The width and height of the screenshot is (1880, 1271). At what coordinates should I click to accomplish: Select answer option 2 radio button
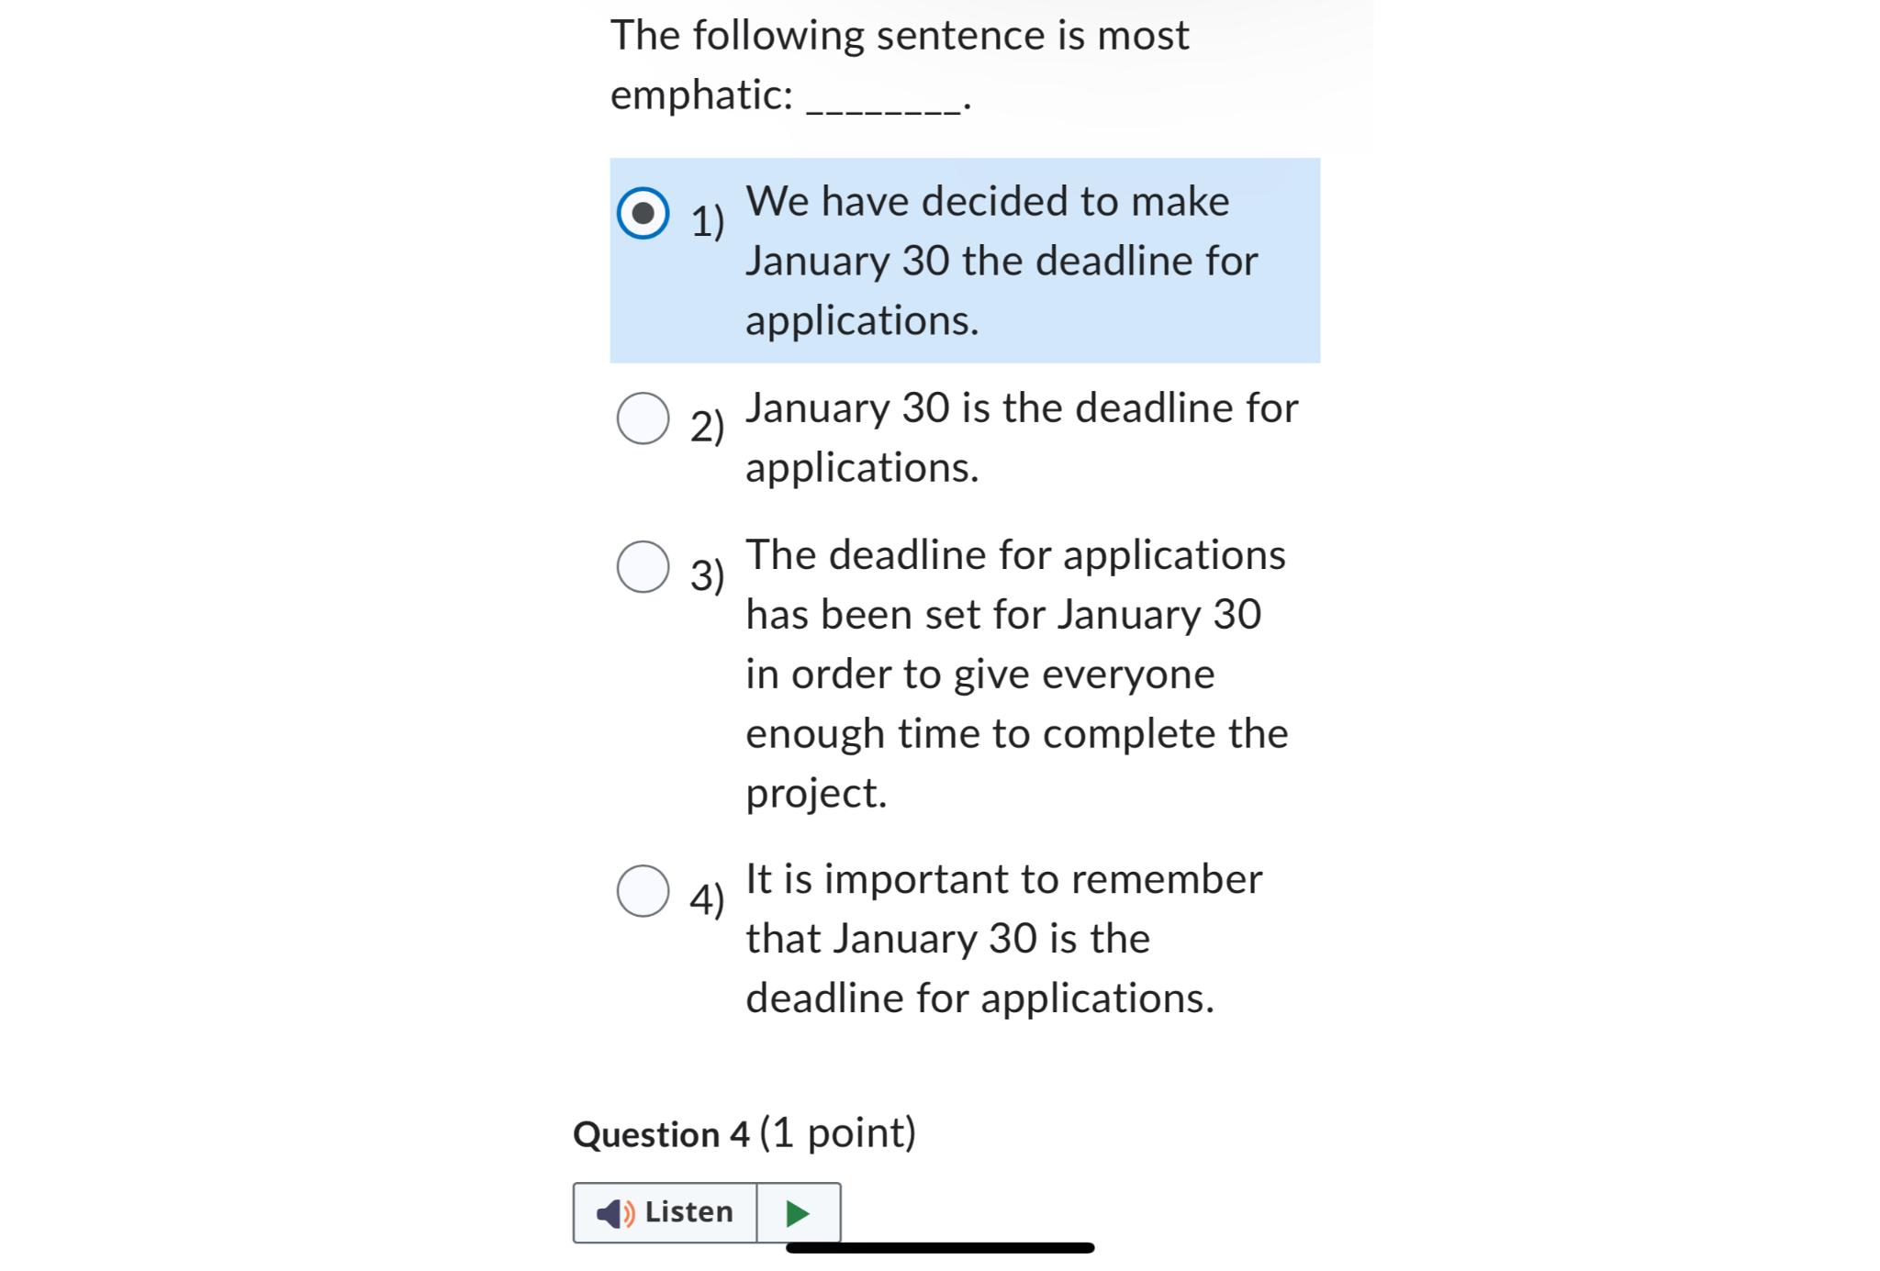point(643,418)
